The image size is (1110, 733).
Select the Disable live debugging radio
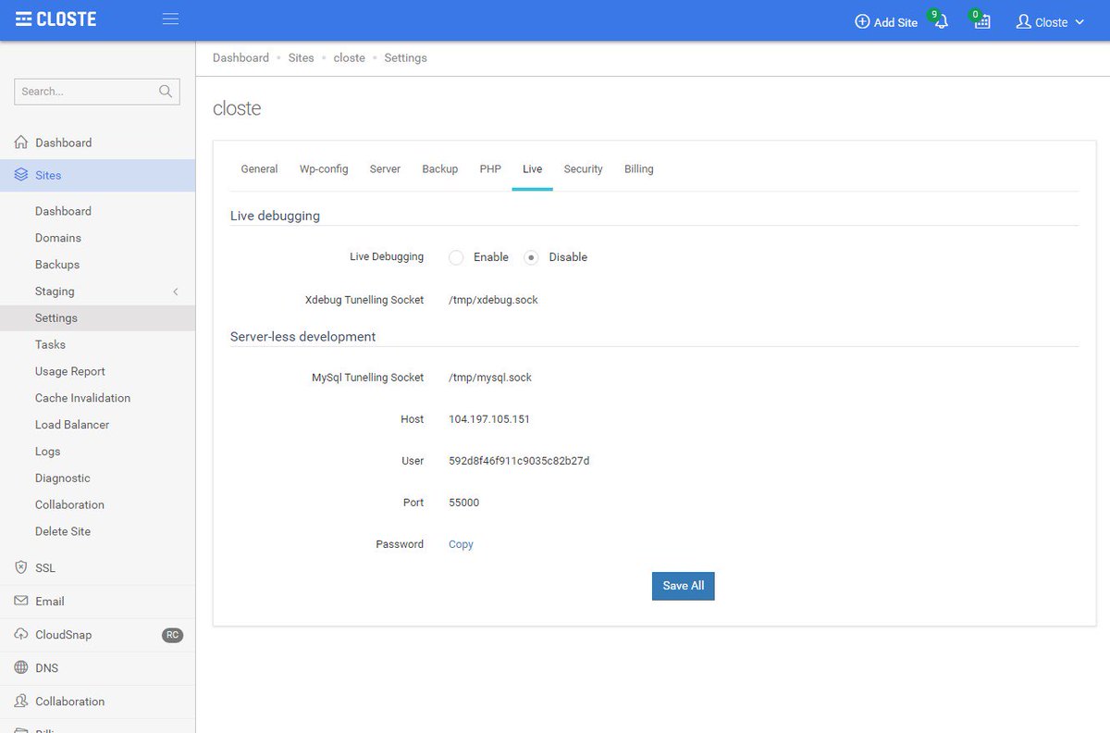coord(531,257)
